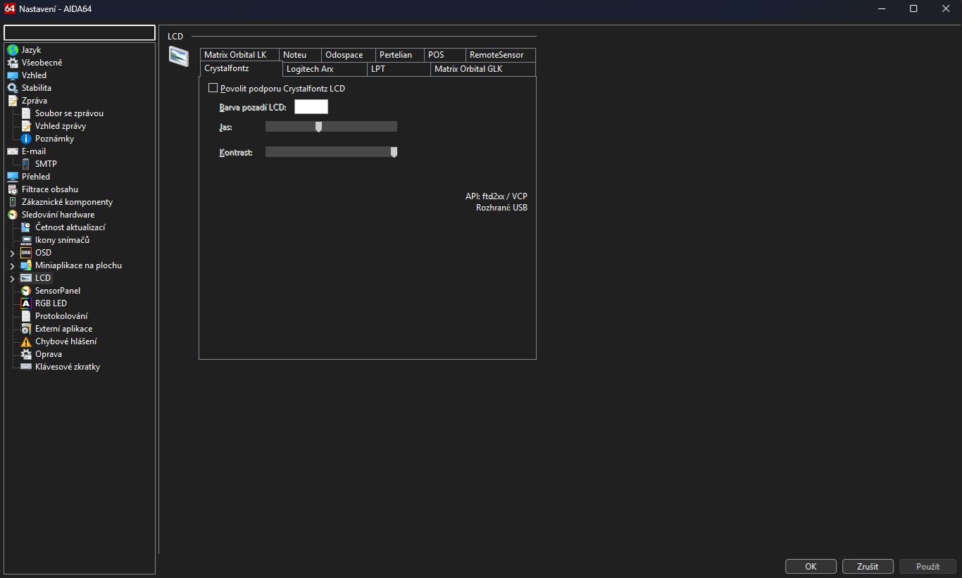962x578 pixels.
Task: Click the Chybové hlášení warning icon
Action: point(26,341)
